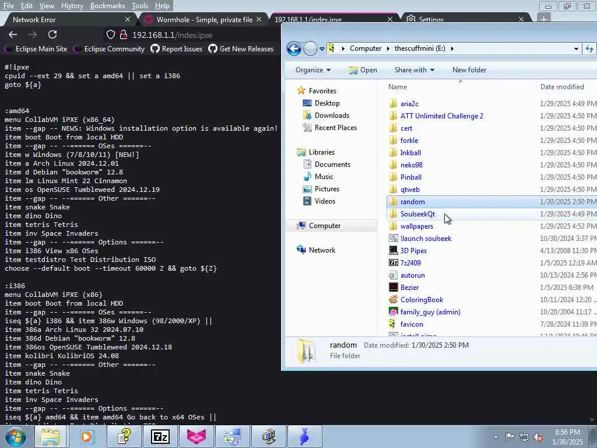The image size is (597, 448).
Task: Open the Videos library
Action: [319, 201]
